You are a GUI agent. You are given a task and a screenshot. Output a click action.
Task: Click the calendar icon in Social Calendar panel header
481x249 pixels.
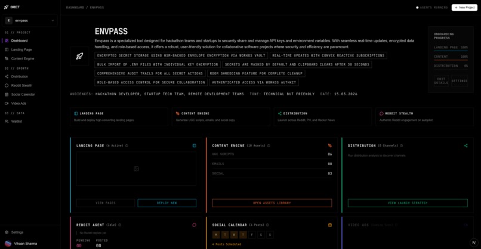(330, 225)
